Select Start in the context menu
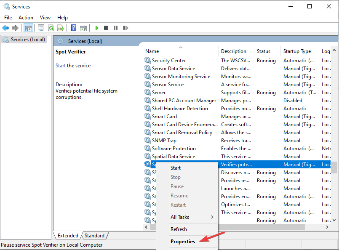 (x=176, y=168)
